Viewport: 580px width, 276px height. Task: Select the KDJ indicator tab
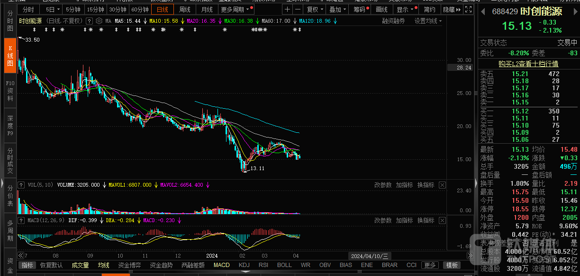click(244, 265)
